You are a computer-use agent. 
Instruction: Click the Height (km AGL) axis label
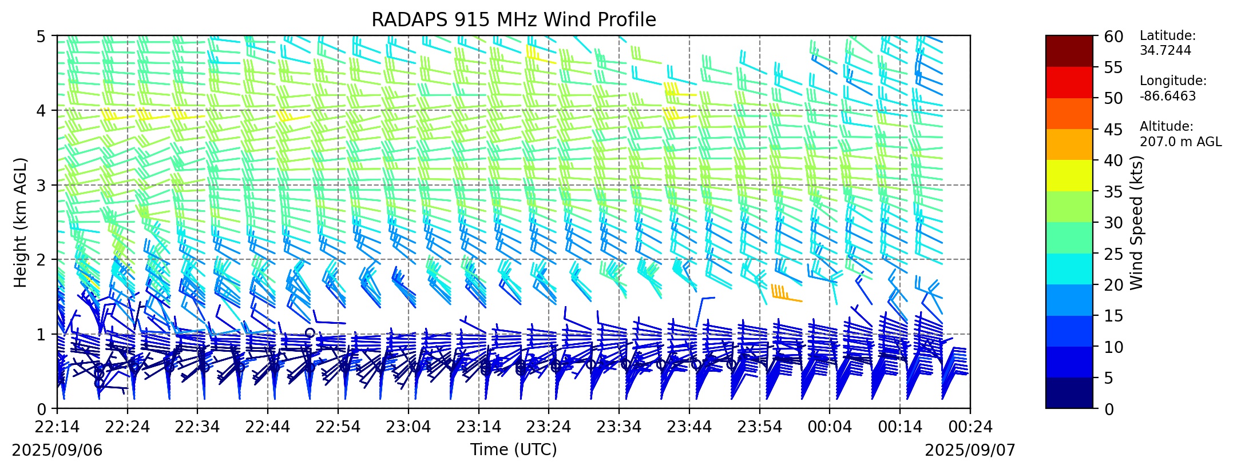[21, 222]
